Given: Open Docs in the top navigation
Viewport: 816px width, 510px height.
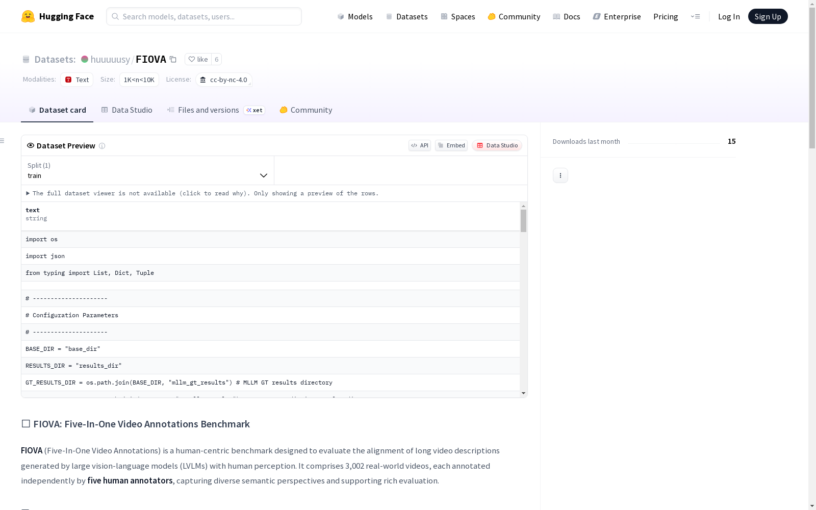Looking at the screenshot, I should coord(567,16).
